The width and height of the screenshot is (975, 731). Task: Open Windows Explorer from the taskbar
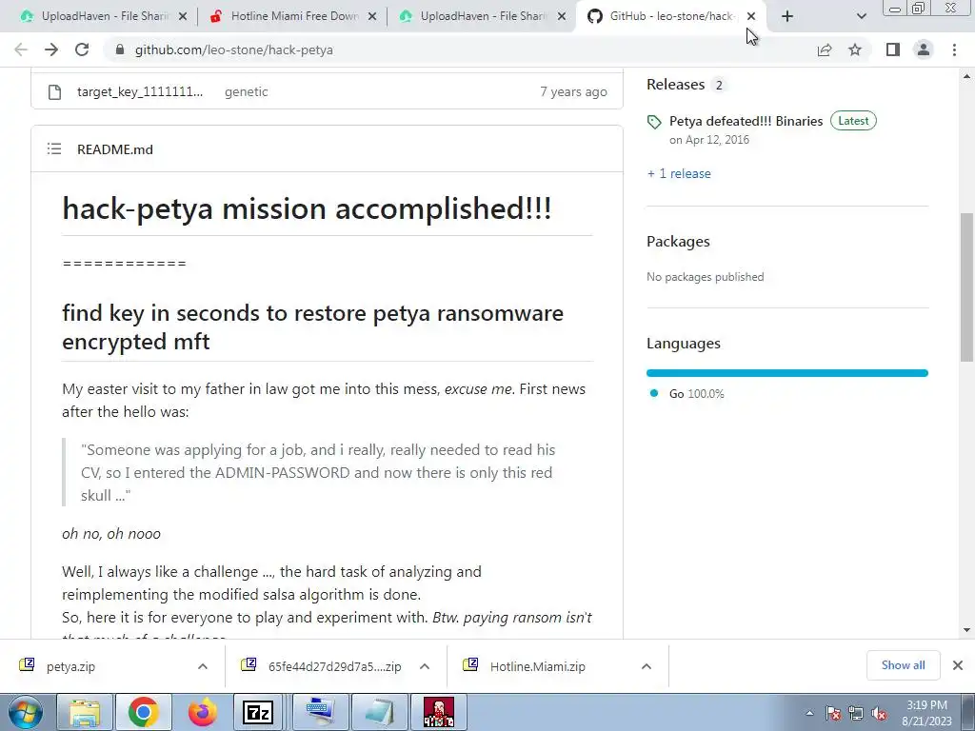(x=85, y=712)
